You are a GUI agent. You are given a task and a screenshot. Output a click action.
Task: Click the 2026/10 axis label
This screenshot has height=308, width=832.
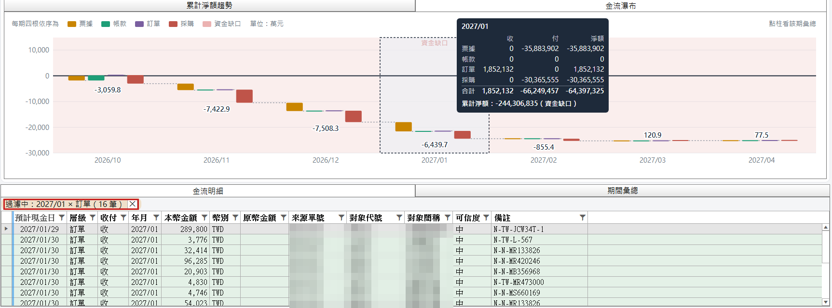coord(108,160)
